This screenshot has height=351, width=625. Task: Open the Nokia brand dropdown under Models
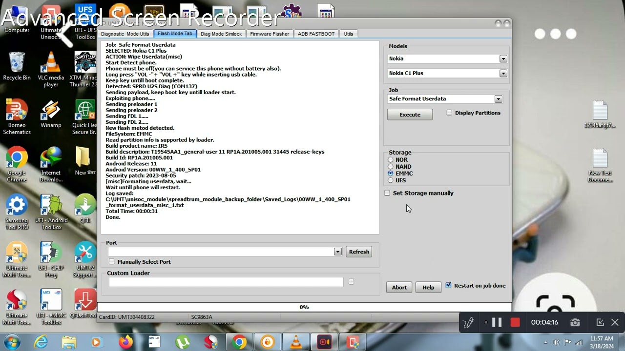[503, 58]
